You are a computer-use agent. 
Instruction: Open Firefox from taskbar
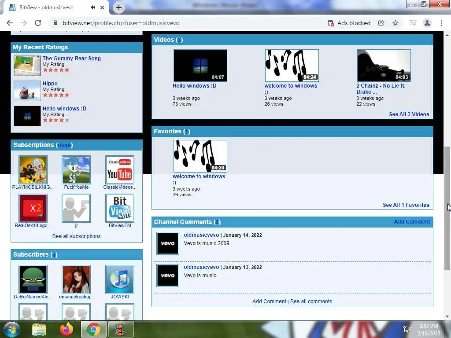pyautogui.click(x=67, y=329)
